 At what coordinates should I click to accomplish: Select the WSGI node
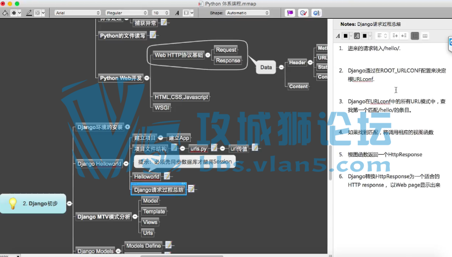(162, 108)
